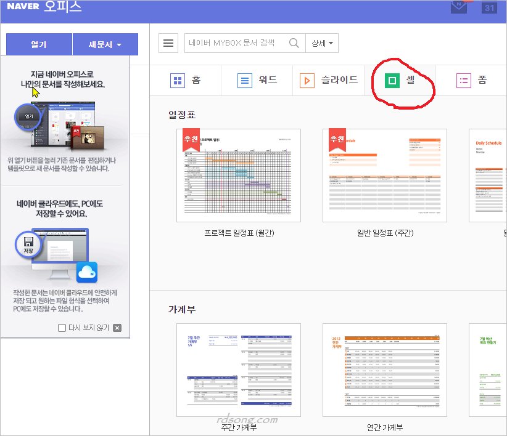Click the Form list icon
The image size is (507, 436).
click(463, 81)
